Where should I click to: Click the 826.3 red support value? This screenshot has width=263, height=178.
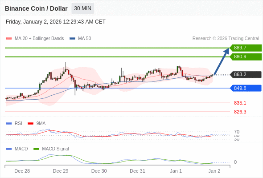coord(240,112)
